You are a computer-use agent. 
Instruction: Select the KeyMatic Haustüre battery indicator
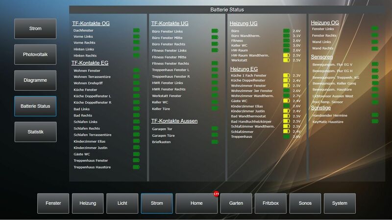click(375, 121)
